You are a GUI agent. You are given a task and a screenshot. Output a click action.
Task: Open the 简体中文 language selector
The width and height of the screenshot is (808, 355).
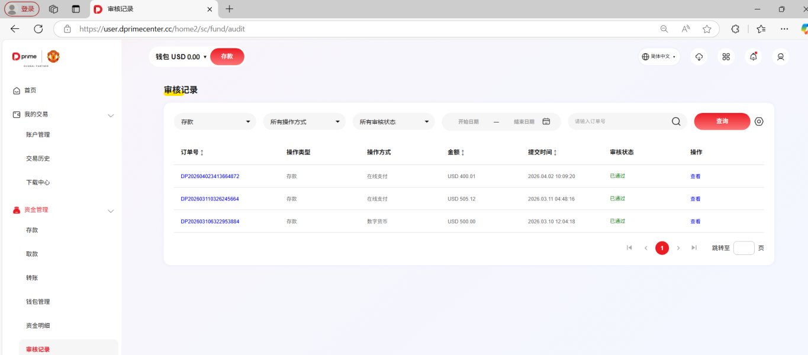pyautogui.click(x=659, y=57)
